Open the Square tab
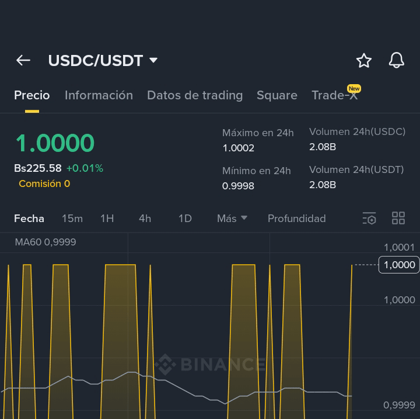 coord(277,95)
